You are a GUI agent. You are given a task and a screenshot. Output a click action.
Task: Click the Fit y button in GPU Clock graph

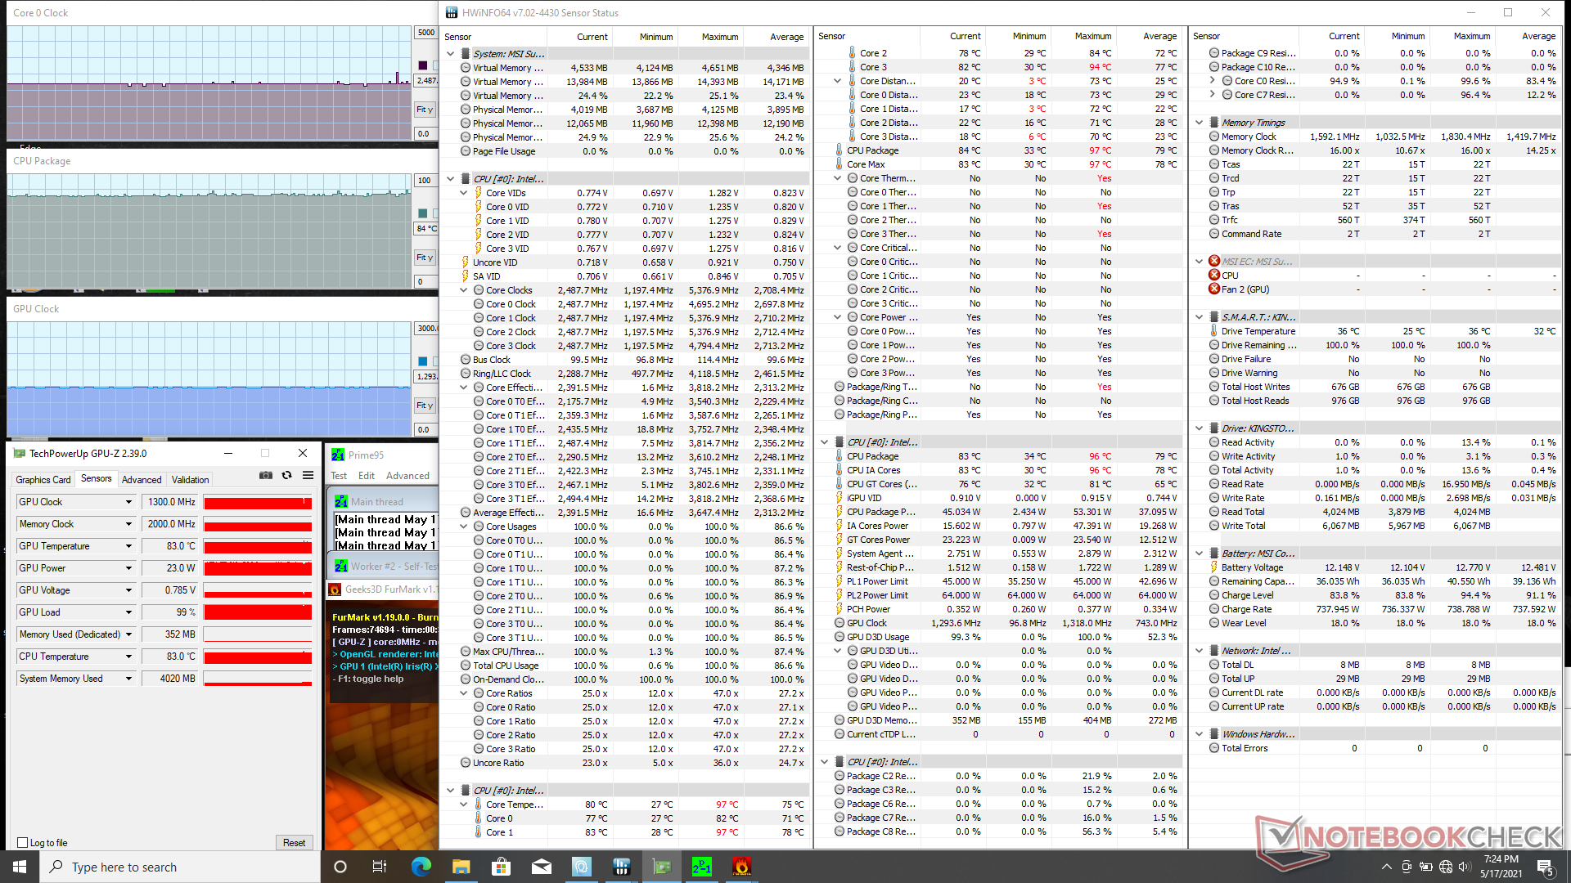click(x=425, y=406)
